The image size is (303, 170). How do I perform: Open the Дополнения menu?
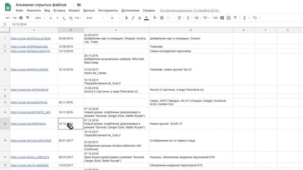(130, 10)
